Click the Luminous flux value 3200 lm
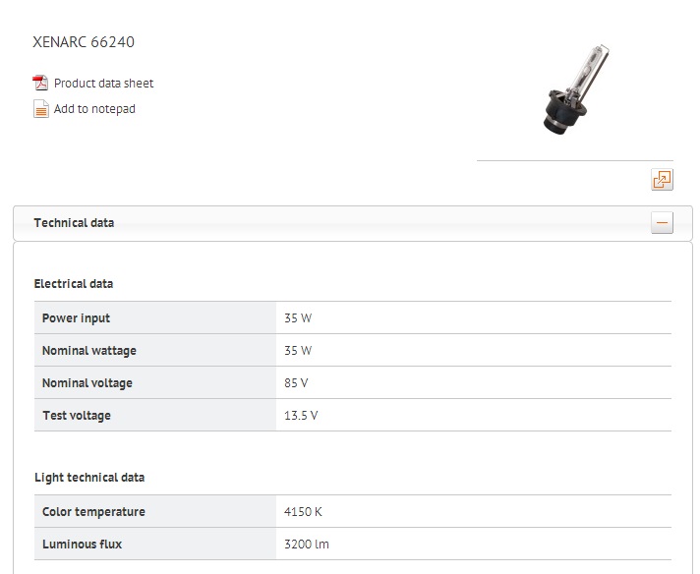The height and width of the screenshot is (574, 700). 307,545
